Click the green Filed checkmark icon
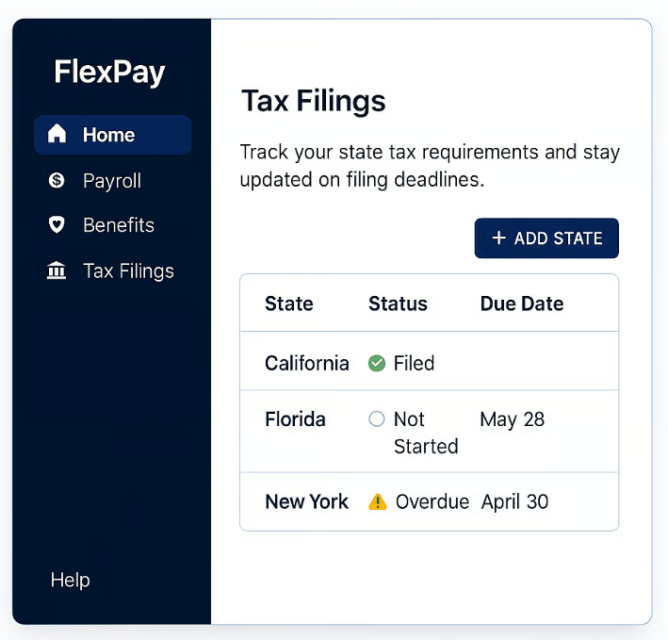Screen dimensions: 668x640 click(x=377, y=363)
